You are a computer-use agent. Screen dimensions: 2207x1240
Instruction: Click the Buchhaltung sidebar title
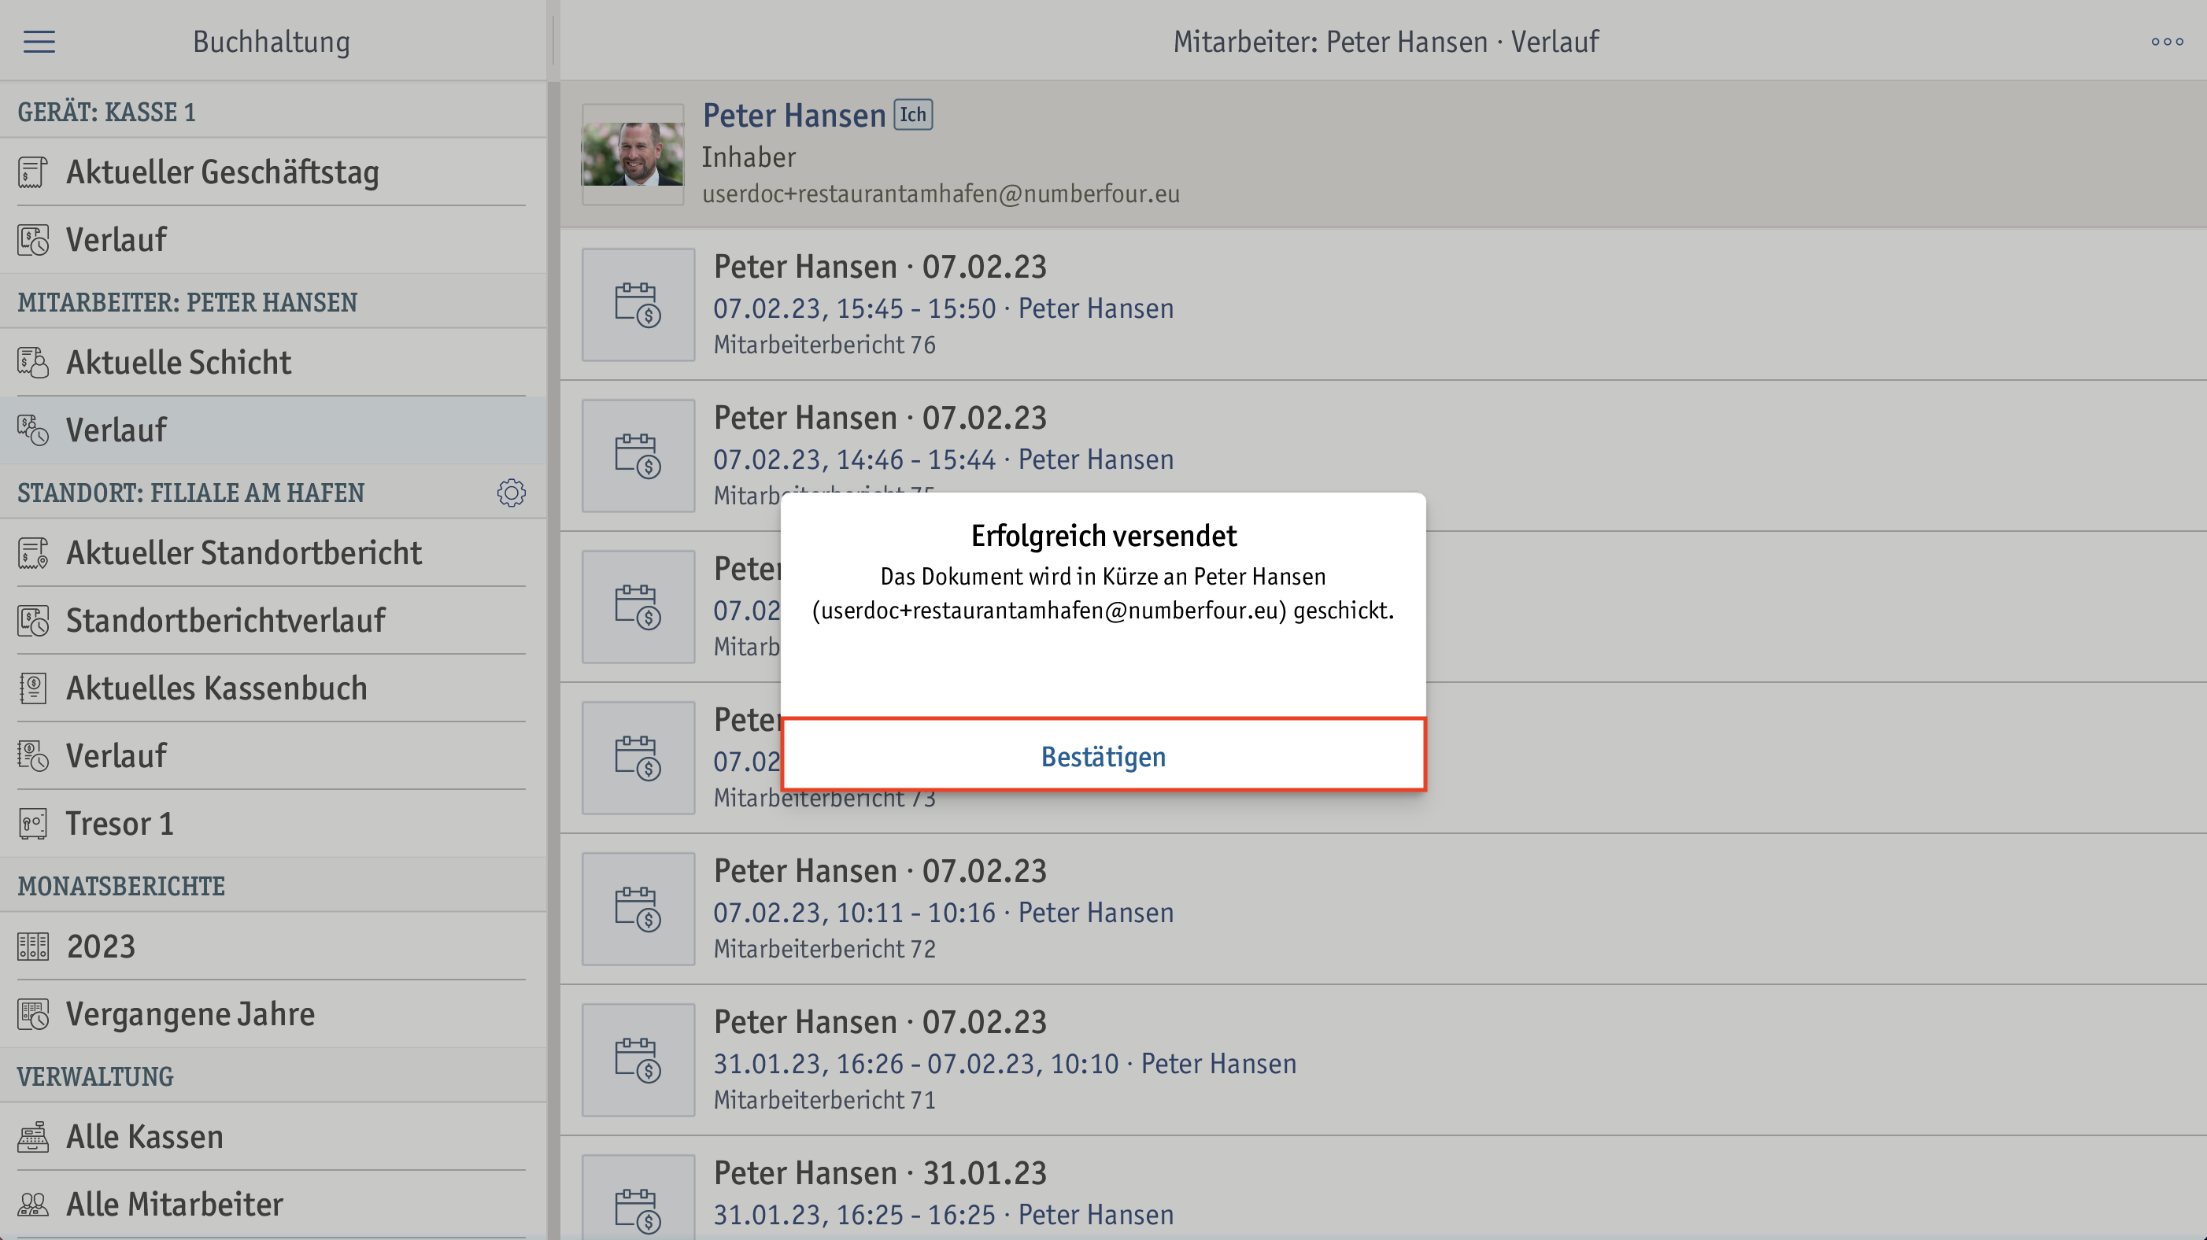[272, 41]
